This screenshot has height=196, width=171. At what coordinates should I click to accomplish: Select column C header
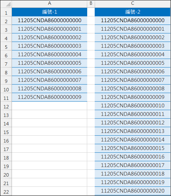pos(133,4)
